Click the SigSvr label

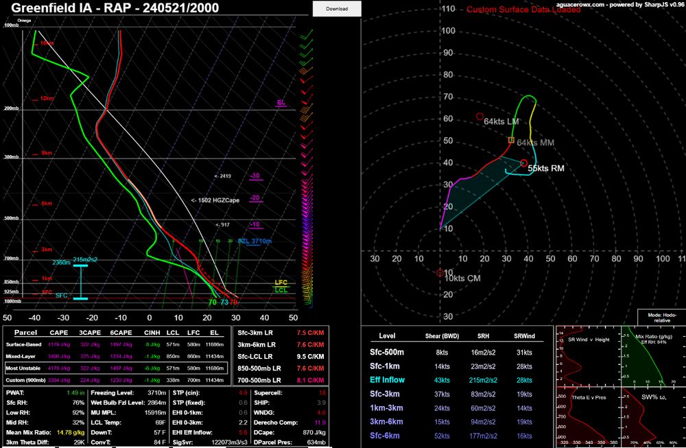tap(183, 443)
